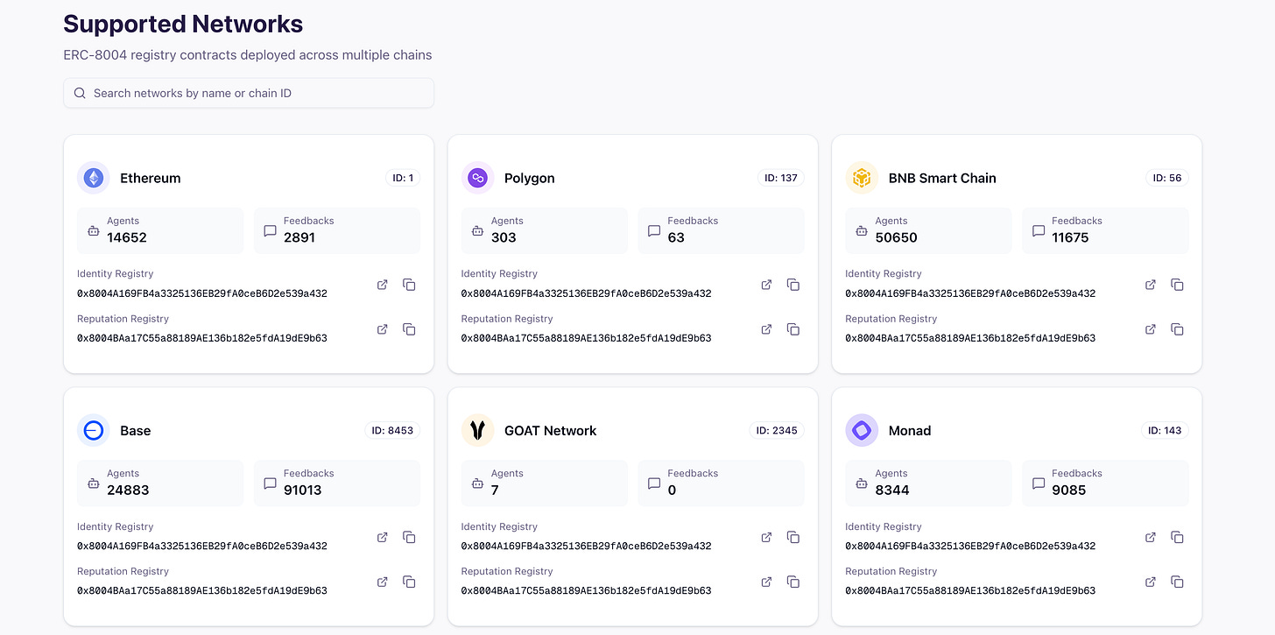Select the Ethereum network name

tap(151, 178)
